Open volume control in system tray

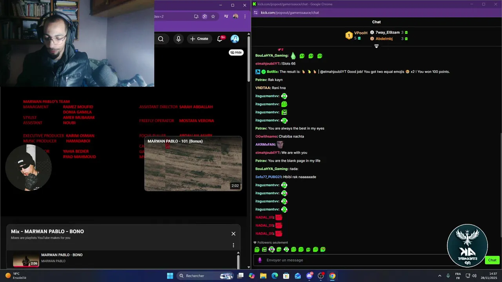[475, 276]
